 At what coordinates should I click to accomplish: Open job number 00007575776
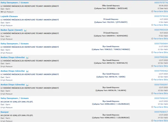[161, 3]
